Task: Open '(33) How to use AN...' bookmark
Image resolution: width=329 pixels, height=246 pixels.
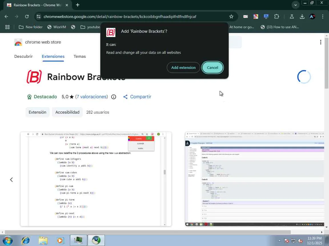Action: 280,27
